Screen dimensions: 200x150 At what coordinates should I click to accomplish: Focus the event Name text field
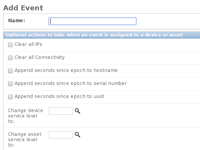click(x=93, y=21)
